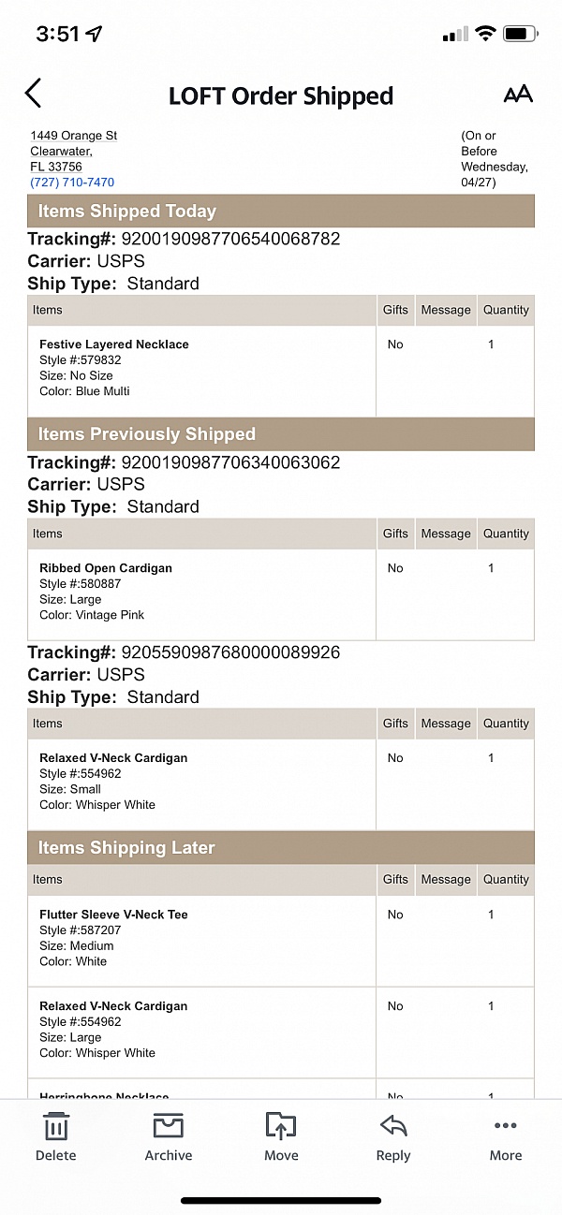Screen dimensions: 562x1215
Task: Tap the first tracking number ending 68782
Action: pos(230,239)
